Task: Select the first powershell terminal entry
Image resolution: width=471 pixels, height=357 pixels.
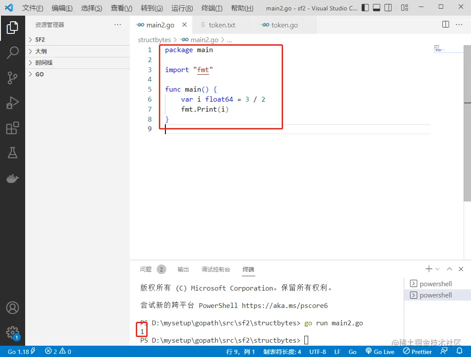Action: [438, 284]
